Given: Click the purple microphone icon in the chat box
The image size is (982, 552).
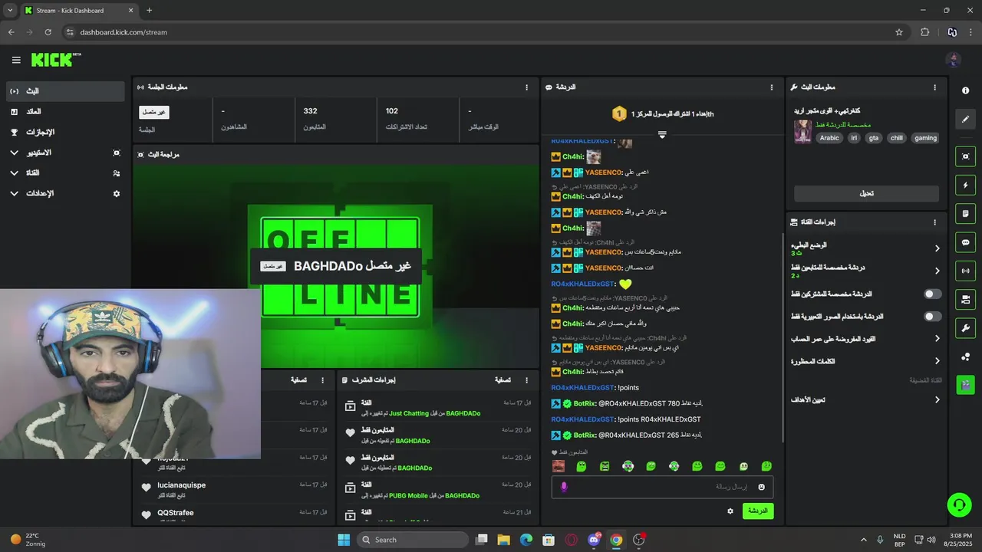Looking at the screenshot, I should pyautogui.click(x=564, y=487).
